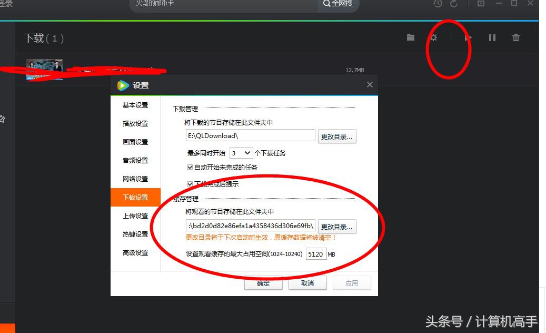Click 更改目录 to change download directory

pos(337,135)
